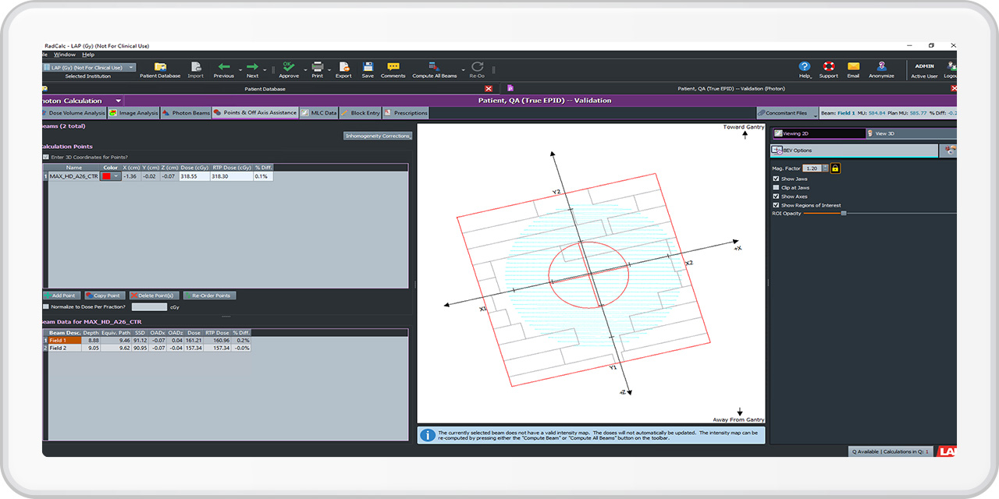Viewport: 999px width, 499px height.
Task: Open the Photon Calculation dropdown
Action: [118, 100]
